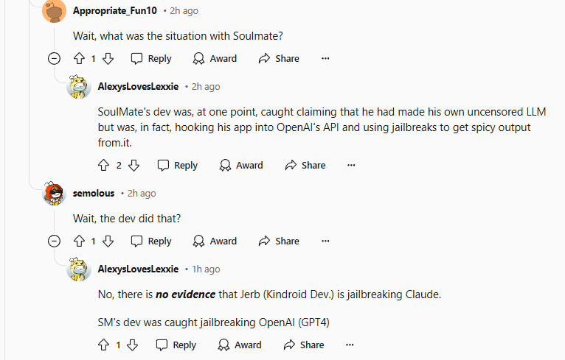Downvote semolous's comment

(108, 241)
